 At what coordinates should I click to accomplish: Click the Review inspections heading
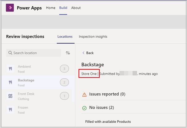tap(25, 37)
